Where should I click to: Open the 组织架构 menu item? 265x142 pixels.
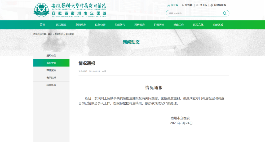pyautogui.click(x=120, y=25)
